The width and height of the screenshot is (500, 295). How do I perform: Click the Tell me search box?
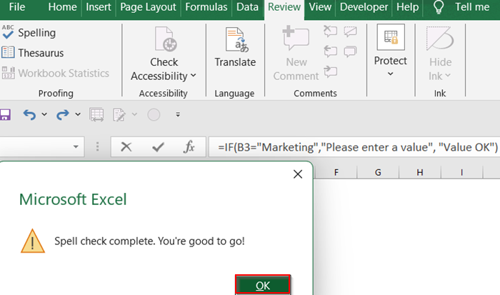472,7
